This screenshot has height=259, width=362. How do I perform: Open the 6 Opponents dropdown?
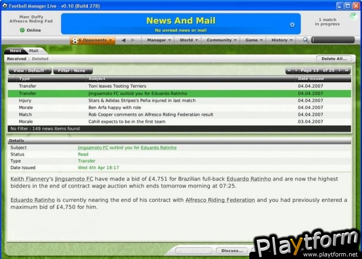(x=93, y=40)
